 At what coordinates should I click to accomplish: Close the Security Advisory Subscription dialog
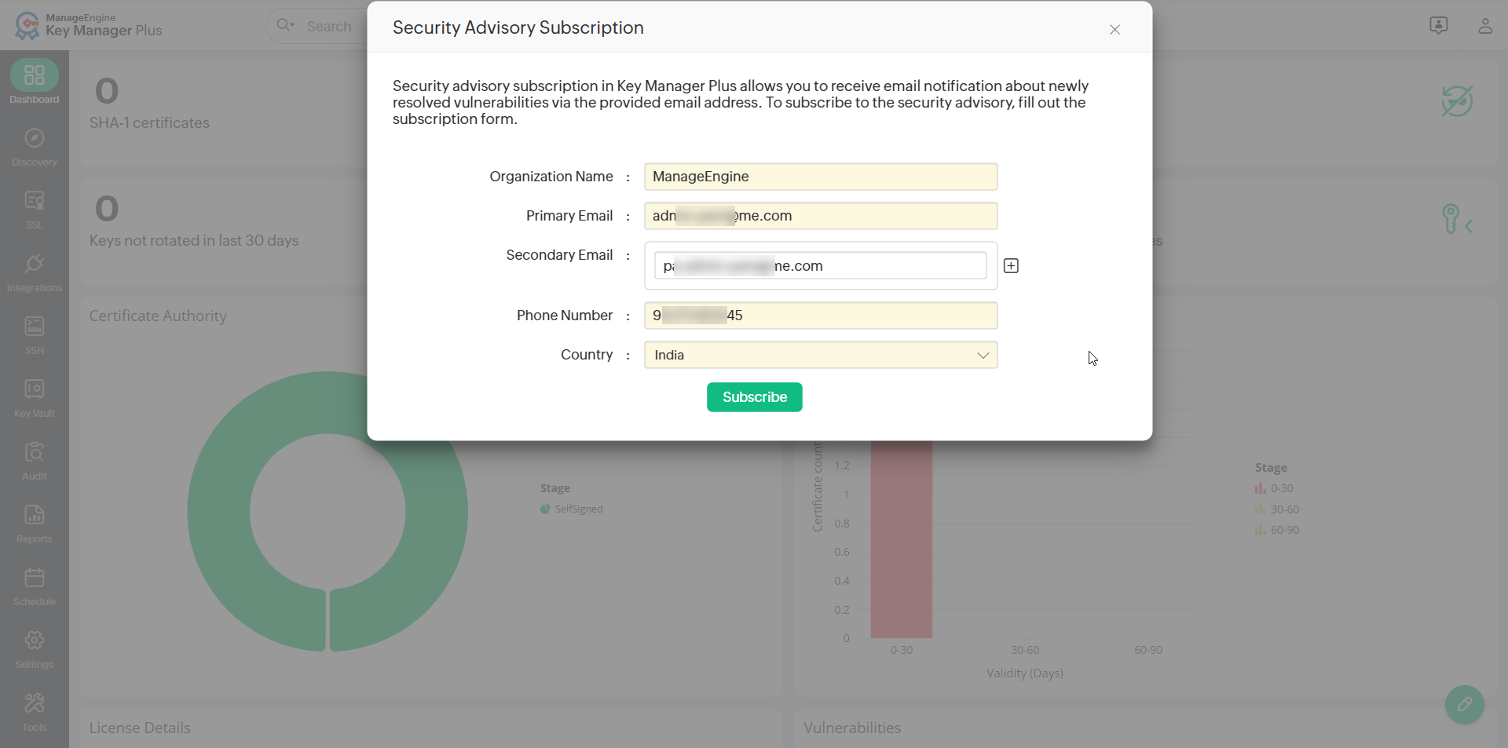[1115, 30]
